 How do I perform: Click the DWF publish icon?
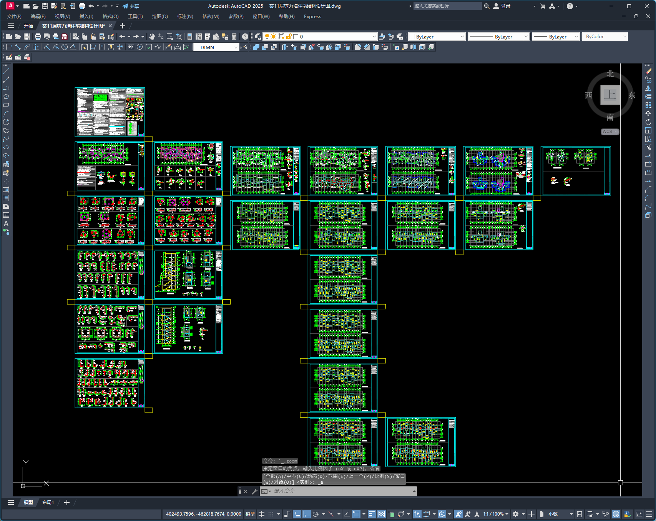tap(65, 37)
